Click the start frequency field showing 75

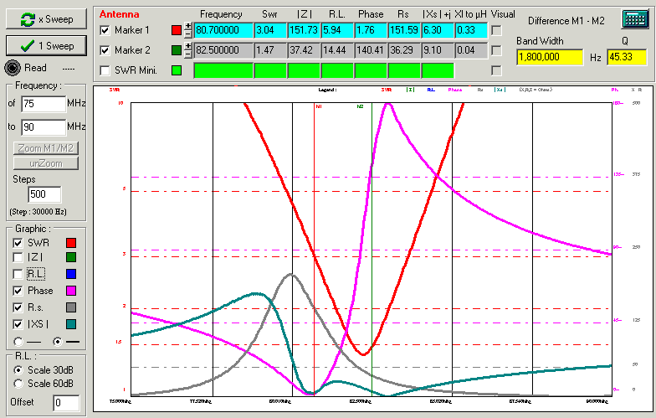tap(43, 104)
